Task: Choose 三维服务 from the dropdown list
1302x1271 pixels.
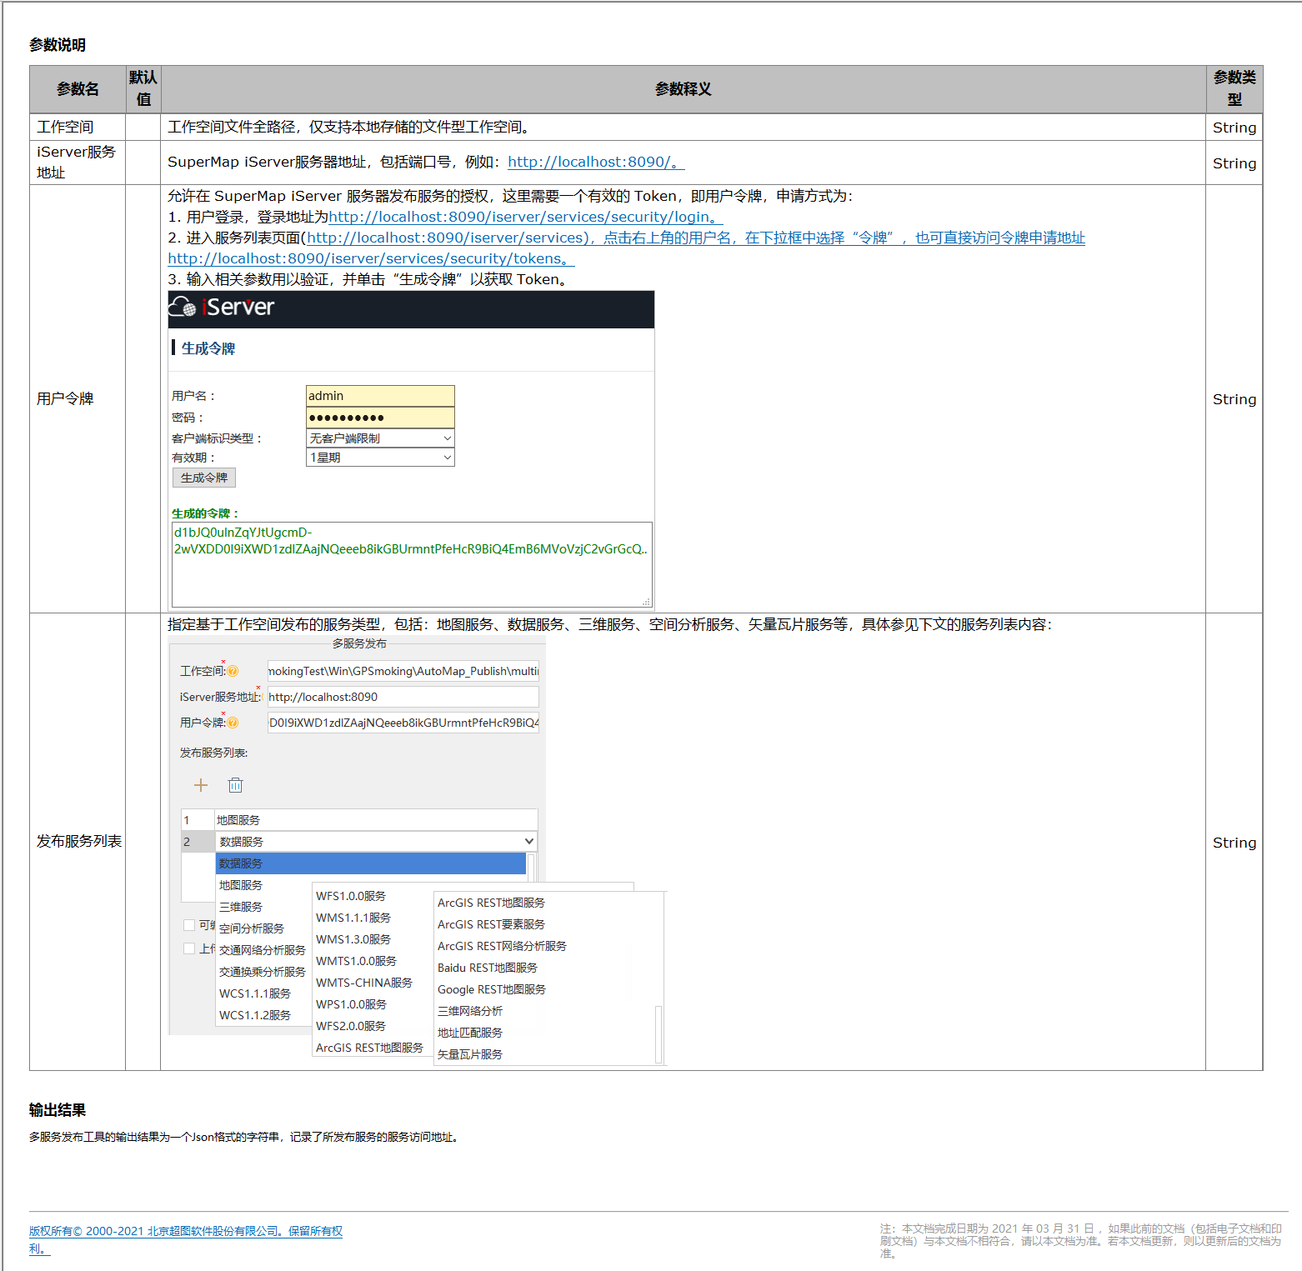Action: click(x=241, y=907)
